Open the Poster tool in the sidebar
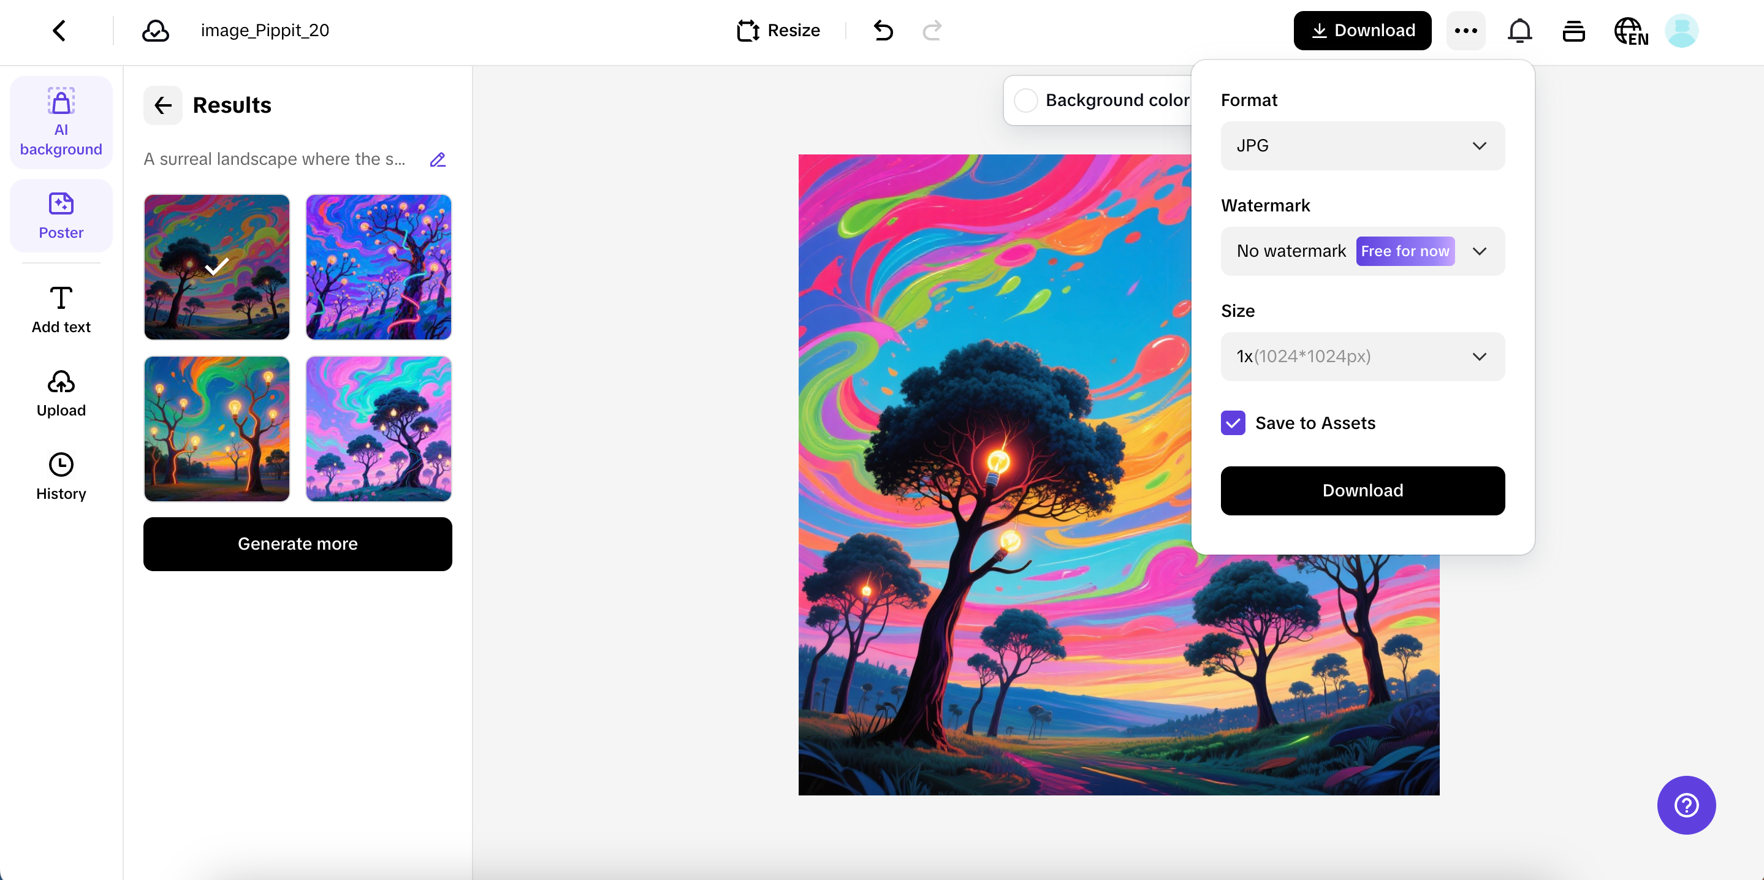This screenshot has width=1764, height=880. pyautogui.click(x=61, y=215)
